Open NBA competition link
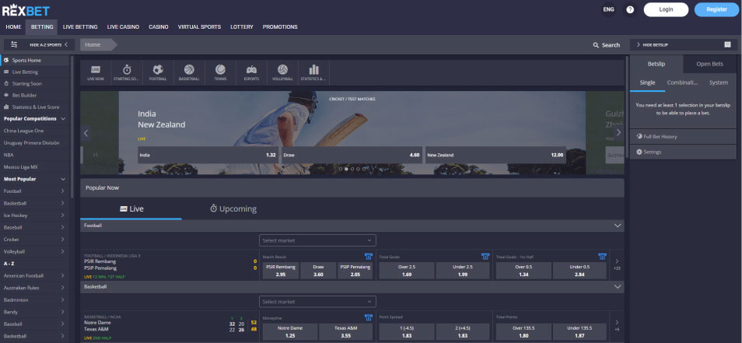 [x=9, y=155]
